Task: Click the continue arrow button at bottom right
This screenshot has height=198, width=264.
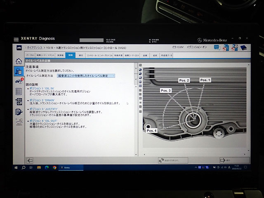Action: click(x=235, y=160)
